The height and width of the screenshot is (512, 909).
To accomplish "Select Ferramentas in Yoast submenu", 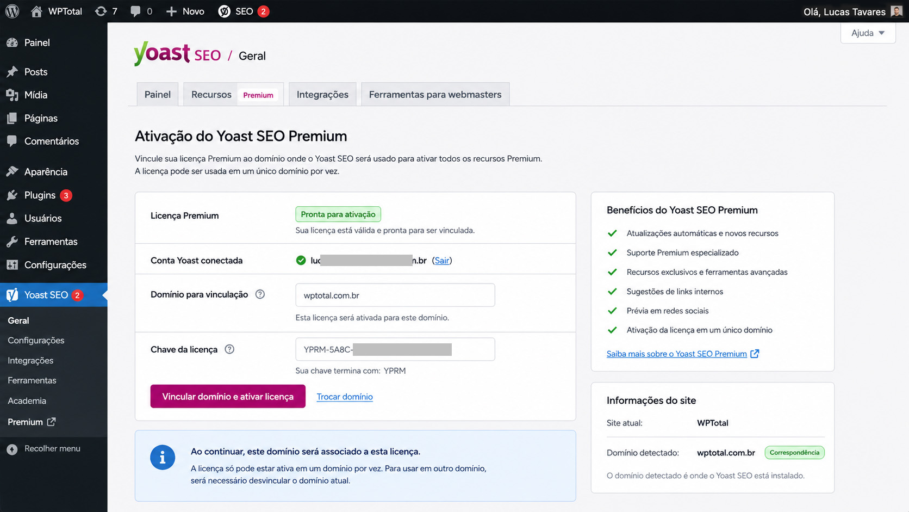I will pyautogui.click(x=32, y=380).
